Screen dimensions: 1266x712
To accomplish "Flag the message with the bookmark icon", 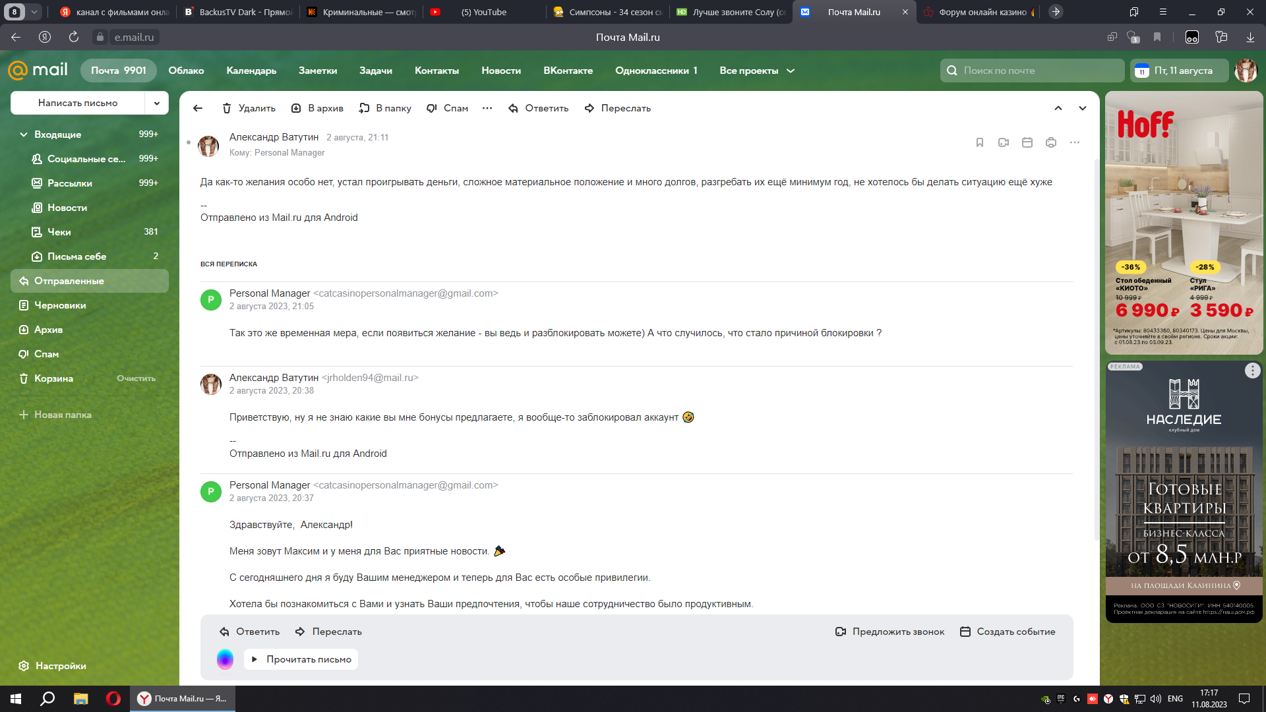I will point(980,142).
